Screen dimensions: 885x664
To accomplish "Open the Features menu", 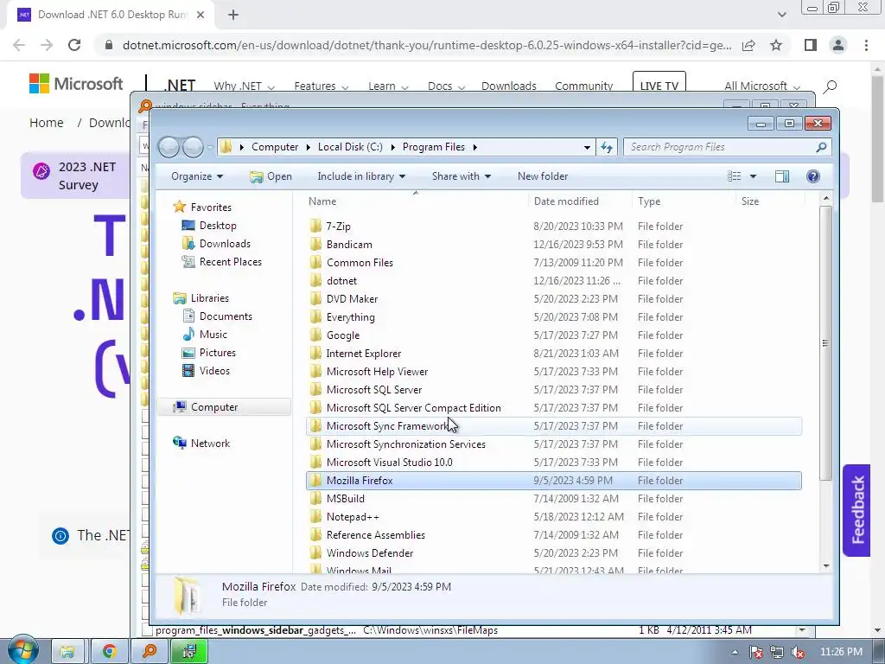I will tap(322, 86).
